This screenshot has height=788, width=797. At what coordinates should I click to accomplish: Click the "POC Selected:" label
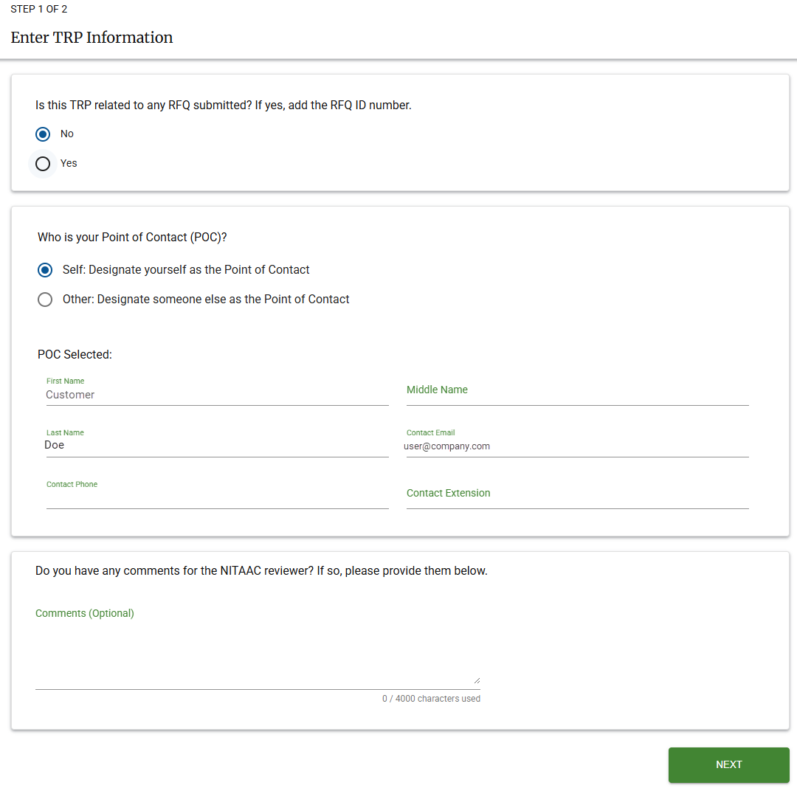point(75,354)
